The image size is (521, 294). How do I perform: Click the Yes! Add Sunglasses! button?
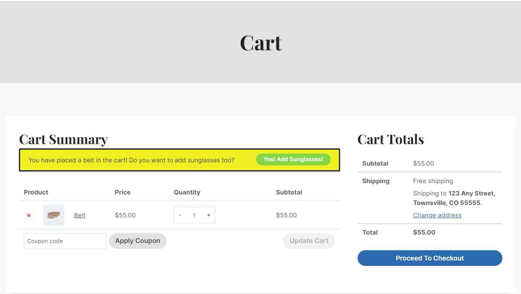point(293,159)
